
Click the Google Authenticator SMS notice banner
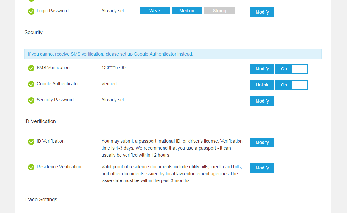coord(173,54)
